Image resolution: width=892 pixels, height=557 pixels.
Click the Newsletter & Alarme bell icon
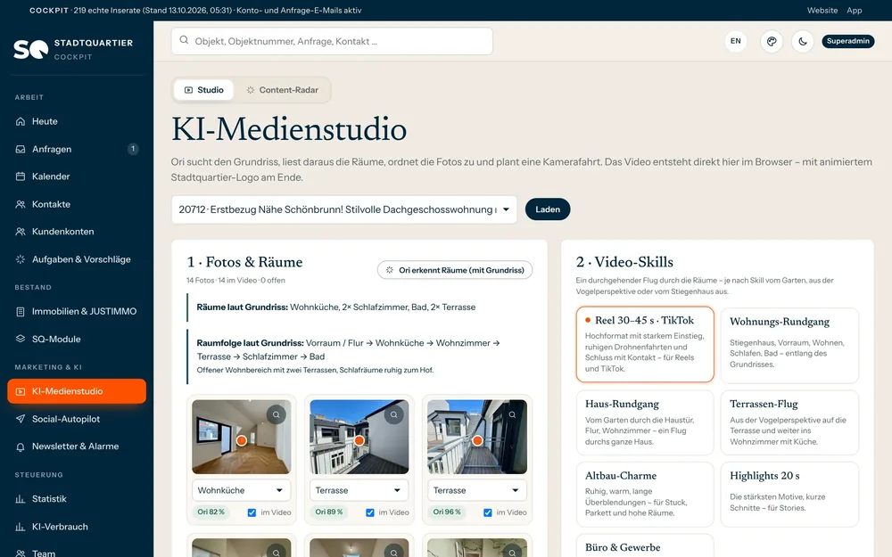21,446
